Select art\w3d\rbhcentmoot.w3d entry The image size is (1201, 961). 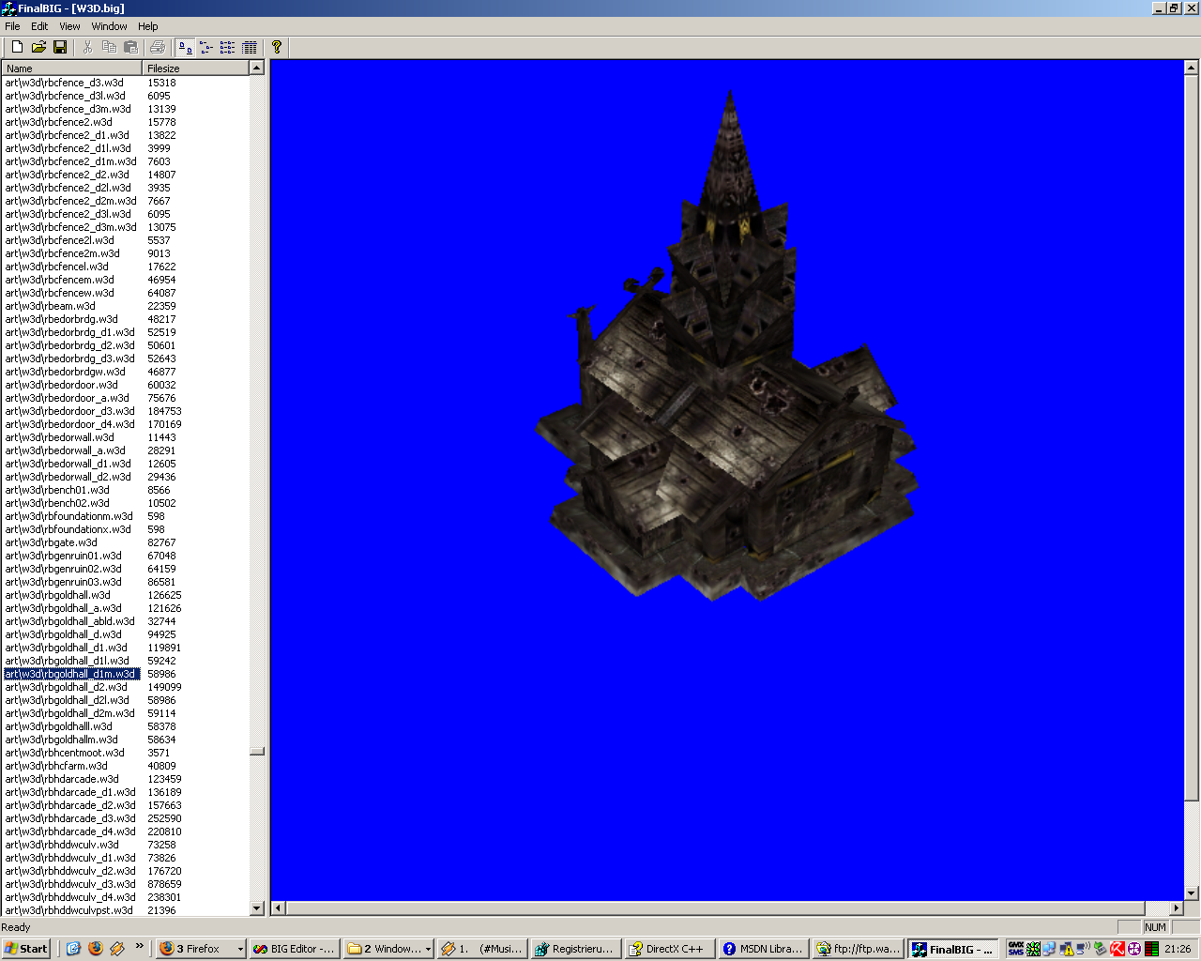(x=65, y=753)
